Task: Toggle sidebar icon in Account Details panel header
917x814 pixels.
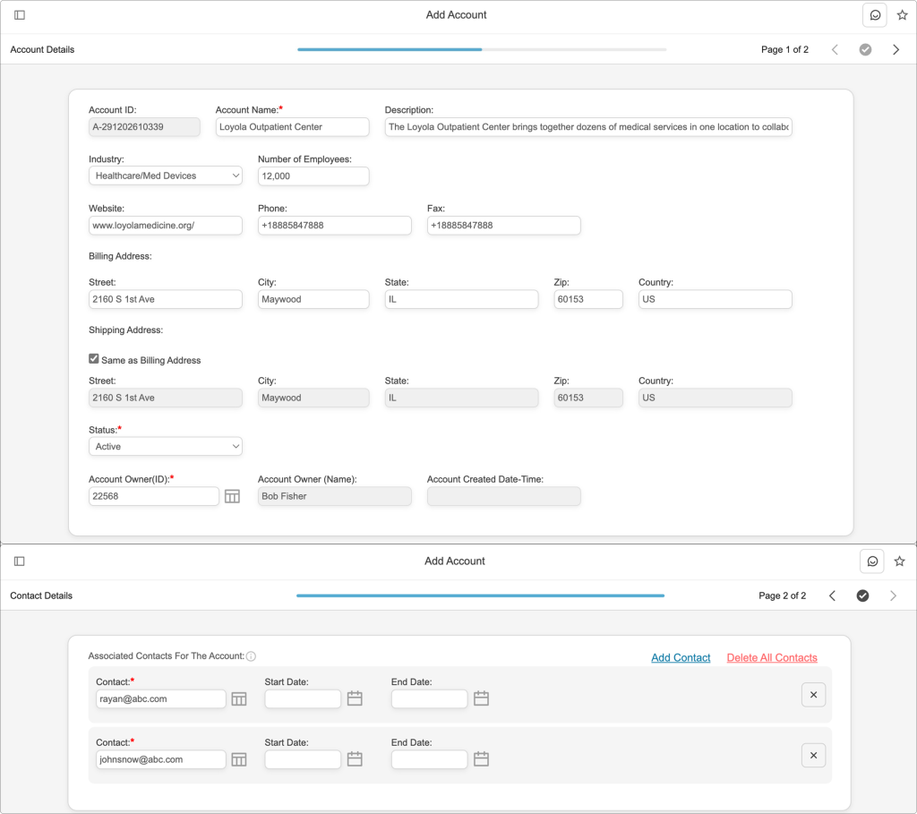Action: (20, 15)
